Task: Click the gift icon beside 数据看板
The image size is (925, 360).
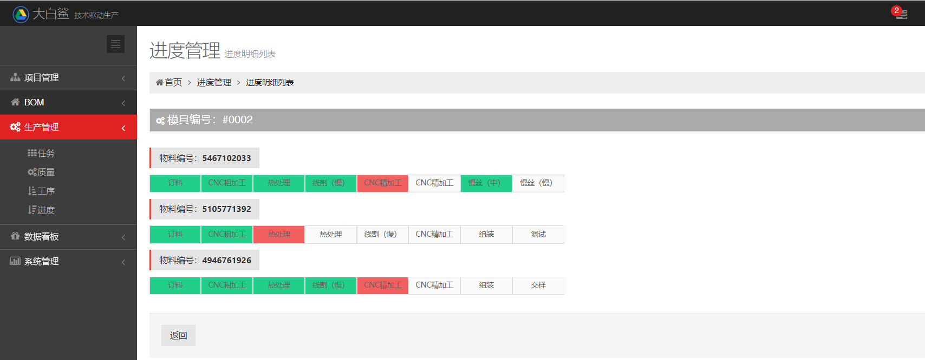Action: (15, 236)
